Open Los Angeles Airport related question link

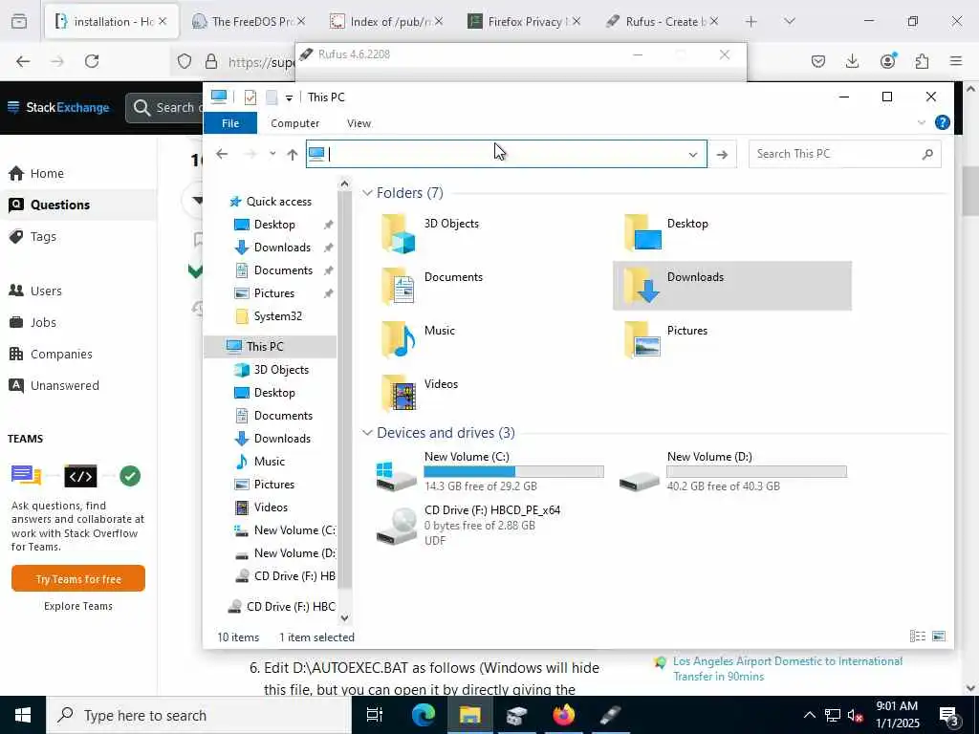[788, 668]
